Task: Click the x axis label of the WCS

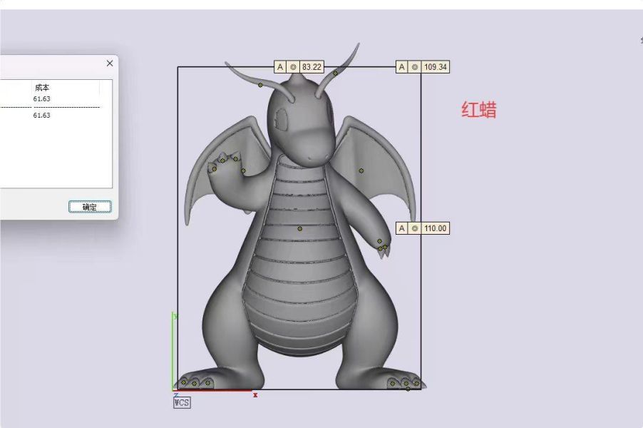Action: [x=255, y=395]
